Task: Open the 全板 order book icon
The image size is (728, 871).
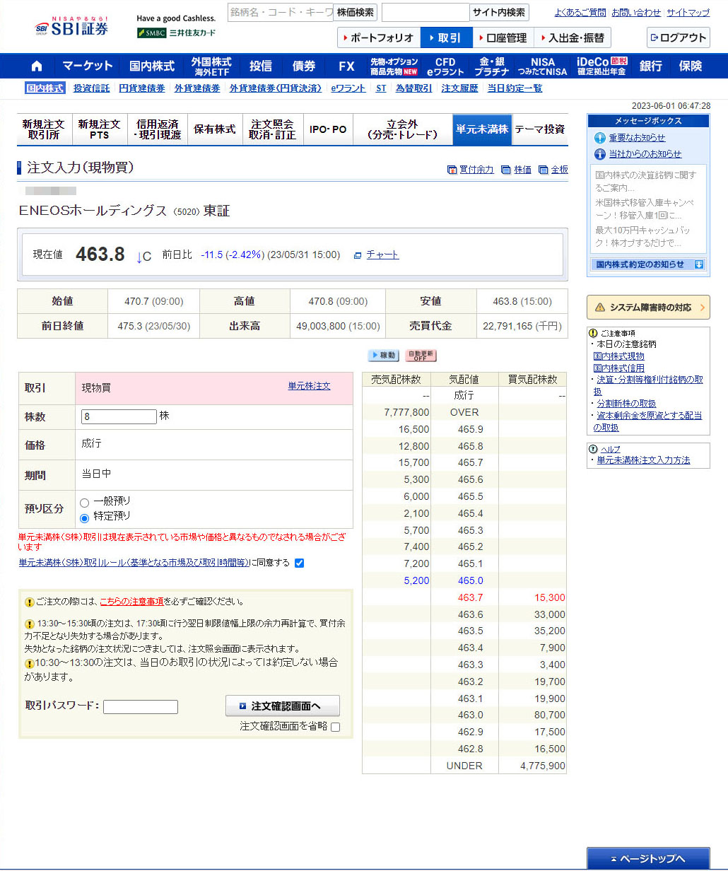Action: coord(543,170)
